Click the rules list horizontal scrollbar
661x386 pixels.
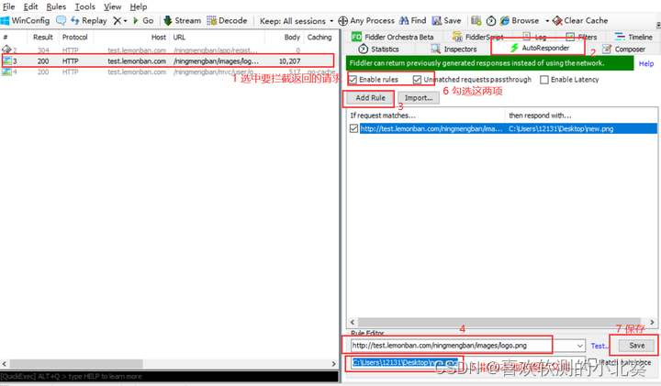[501, 322]
